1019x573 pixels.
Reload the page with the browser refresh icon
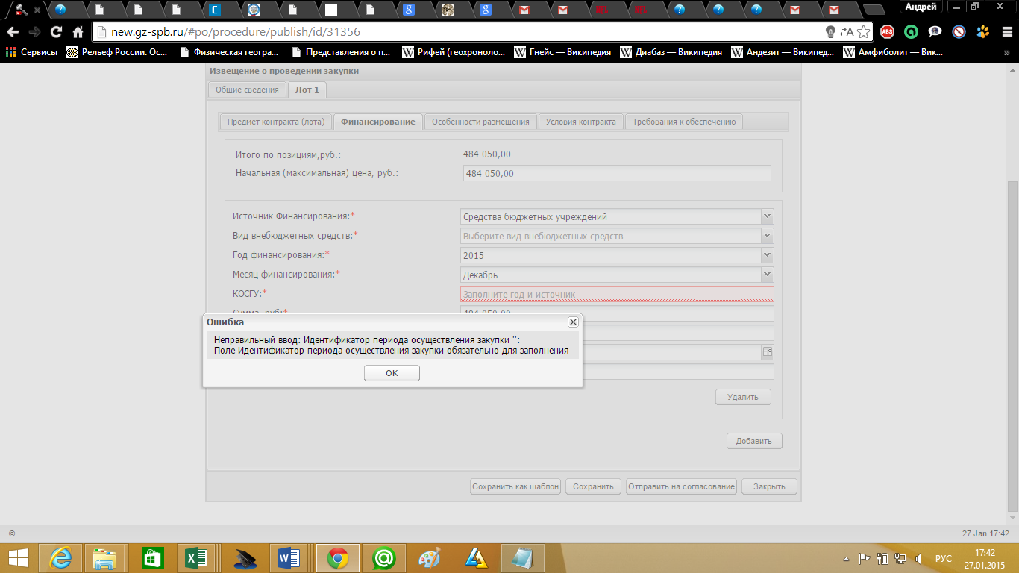56,32
